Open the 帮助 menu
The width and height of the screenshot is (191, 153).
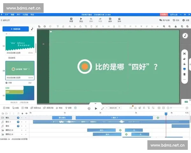pyautogui.click(x=32, y=15)
